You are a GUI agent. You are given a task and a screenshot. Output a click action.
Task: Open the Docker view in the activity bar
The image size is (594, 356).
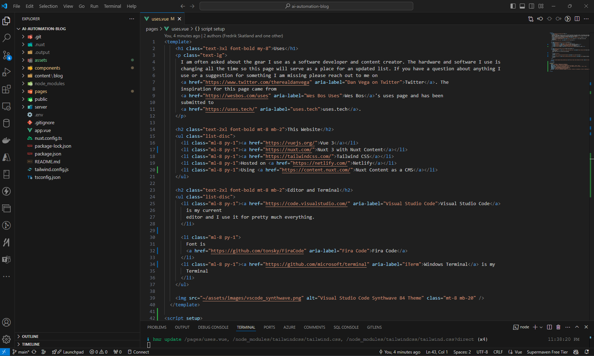point(6,140)
